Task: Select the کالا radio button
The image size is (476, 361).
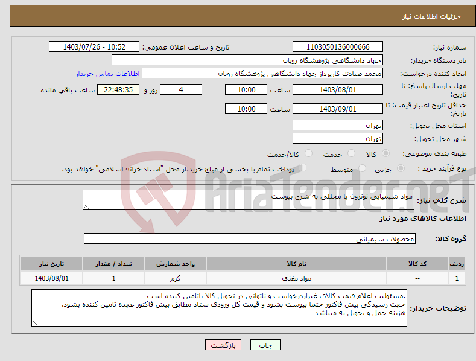Action: [x=386, y=153]
